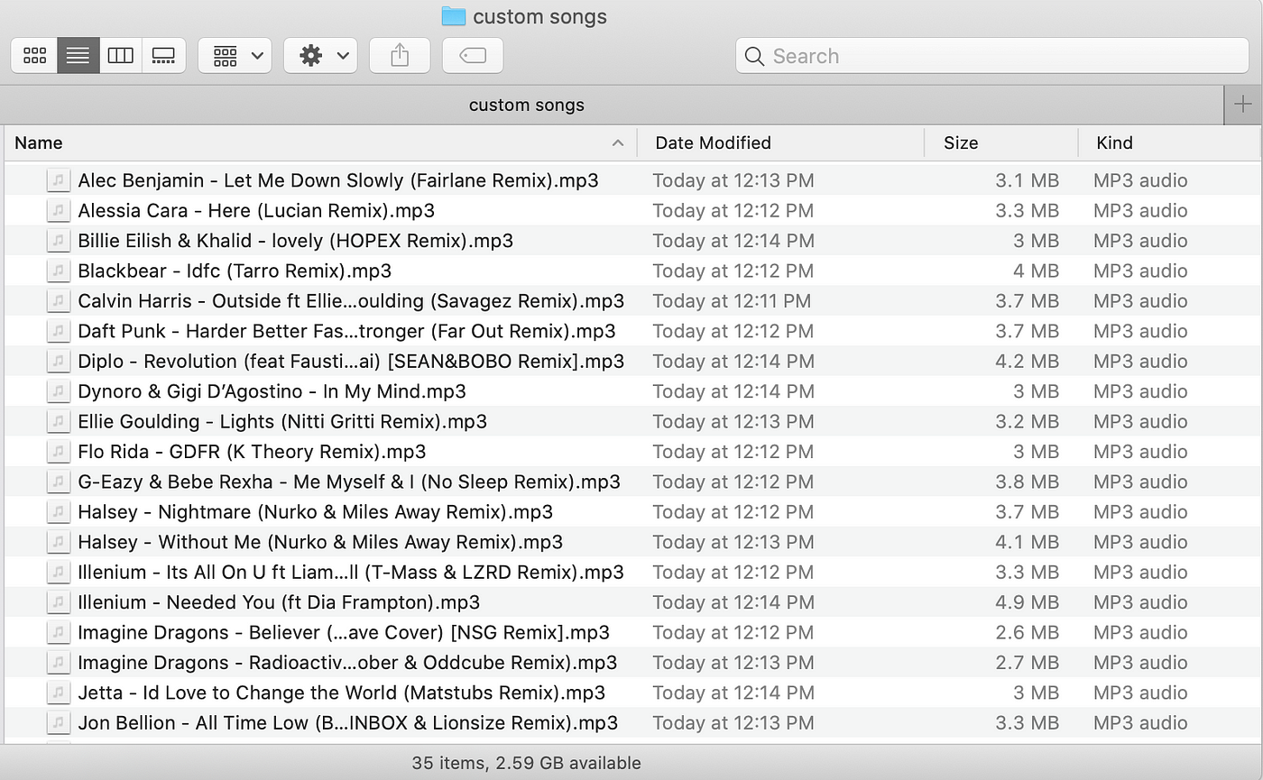Viewport: 1263px width, 780px height.
Task: Select the custom songs tab
Action: [527, 105]
